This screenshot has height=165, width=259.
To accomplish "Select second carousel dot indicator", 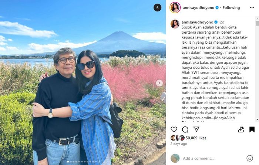I will tap(71, 162).
